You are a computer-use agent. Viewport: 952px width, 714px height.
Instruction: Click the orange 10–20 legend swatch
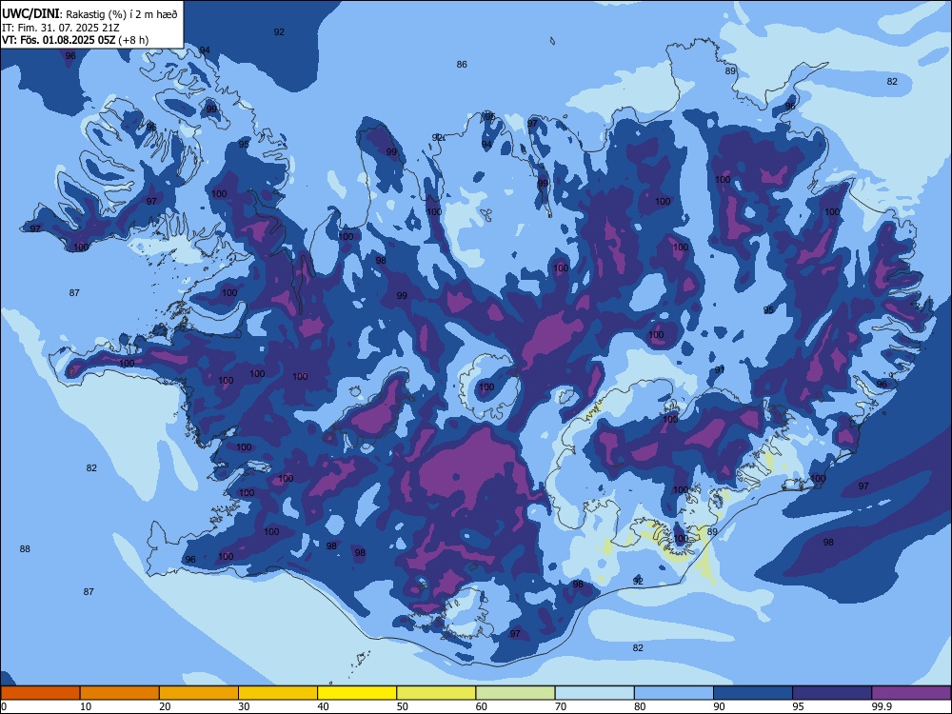point(120,693)
